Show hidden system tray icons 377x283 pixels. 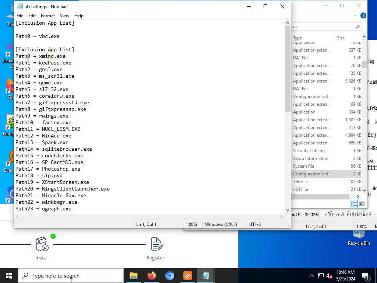311,276
